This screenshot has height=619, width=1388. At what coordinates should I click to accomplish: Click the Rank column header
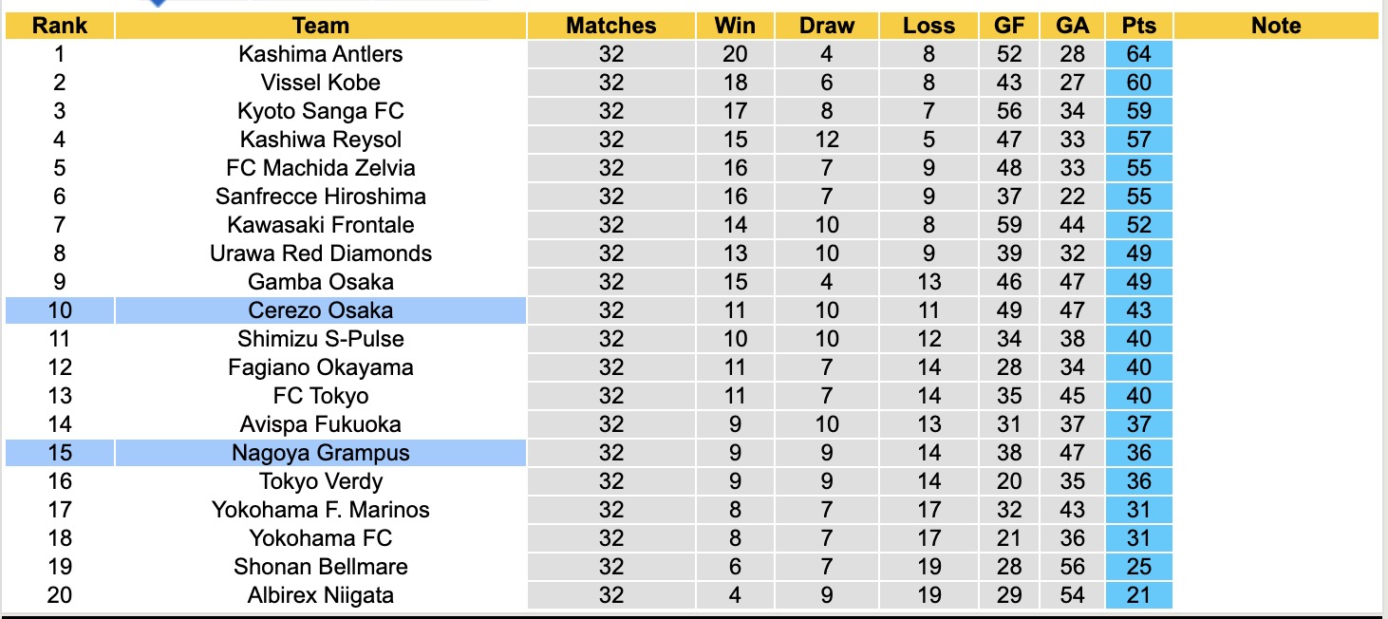(x=60, y=26)
